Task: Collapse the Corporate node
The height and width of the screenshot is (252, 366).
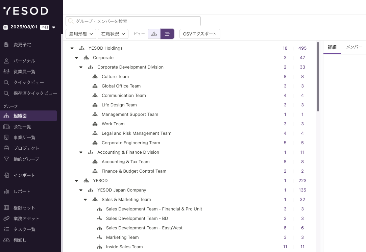Action: point(76,58)
